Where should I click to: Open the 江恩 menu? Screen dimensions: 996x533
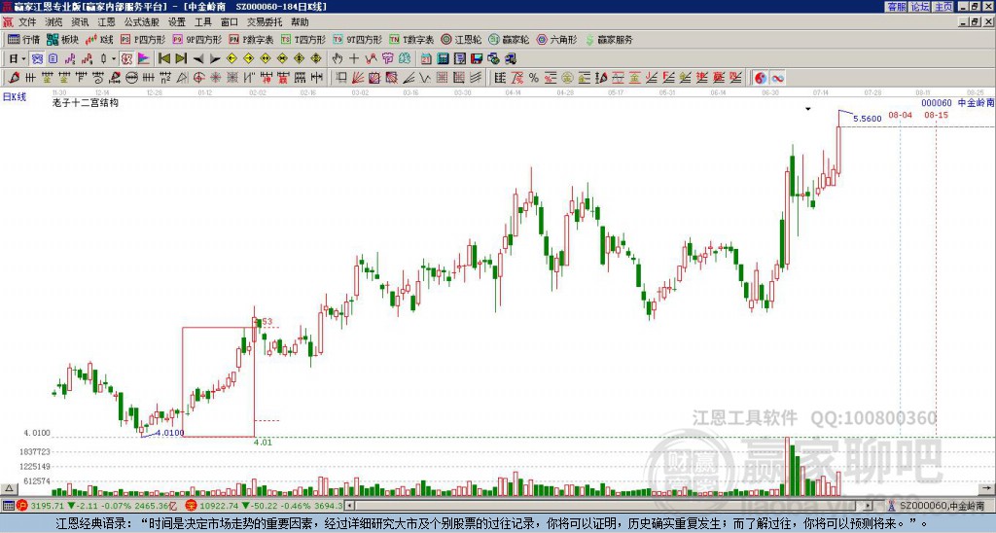pos(106,22)
